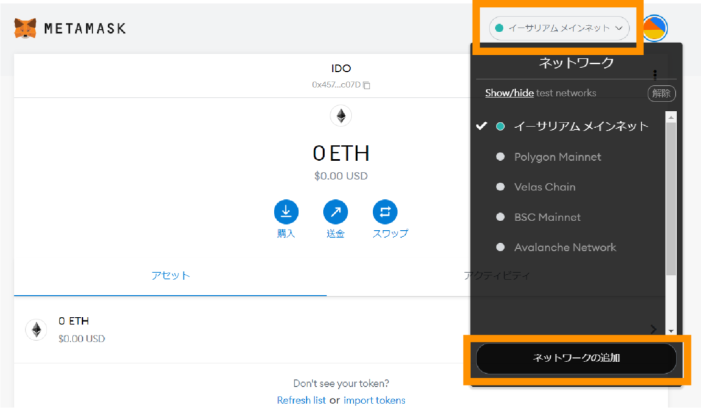The width and height of the screenshot is (701, 408).
Task: Open the イーサリアム メインネット network dropdown
Action: [559, 28]
